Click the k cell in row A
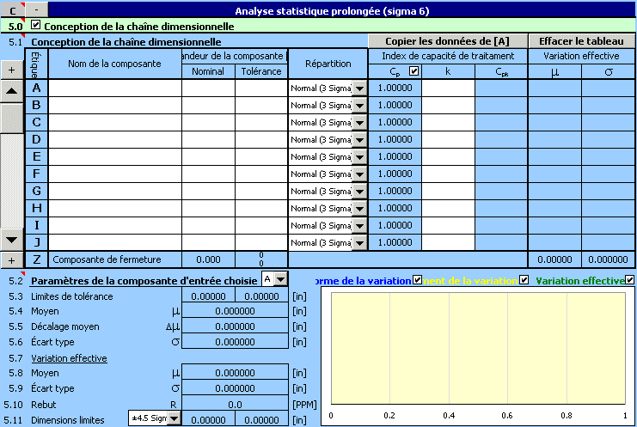Screen dimensions: 637x427 pyautogui.click(x=448, y=88)
